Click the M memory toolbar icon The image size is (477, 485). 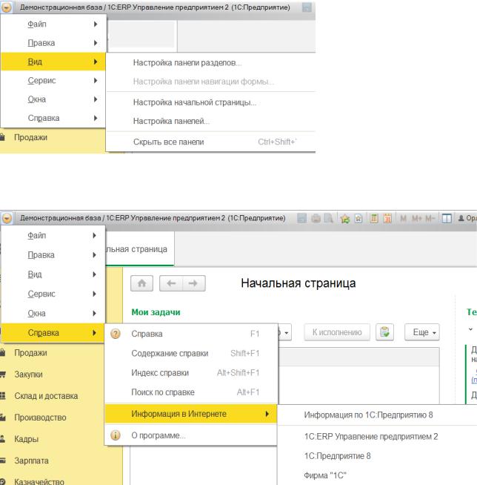tap(403, 218)
